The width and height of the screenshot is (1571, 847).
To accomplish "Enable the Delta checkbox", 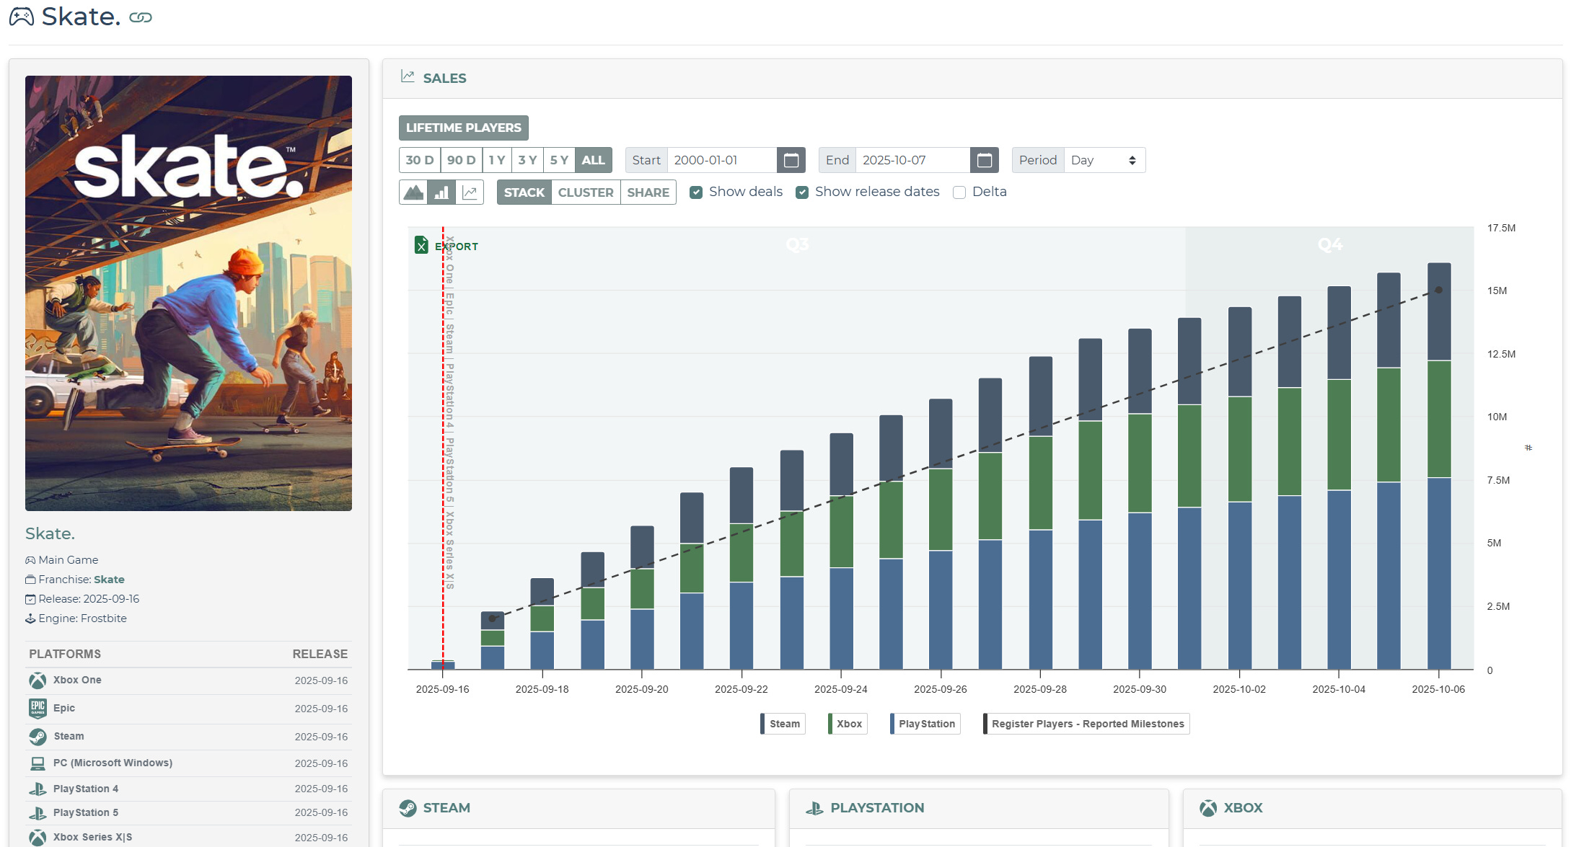I will 959,192.
